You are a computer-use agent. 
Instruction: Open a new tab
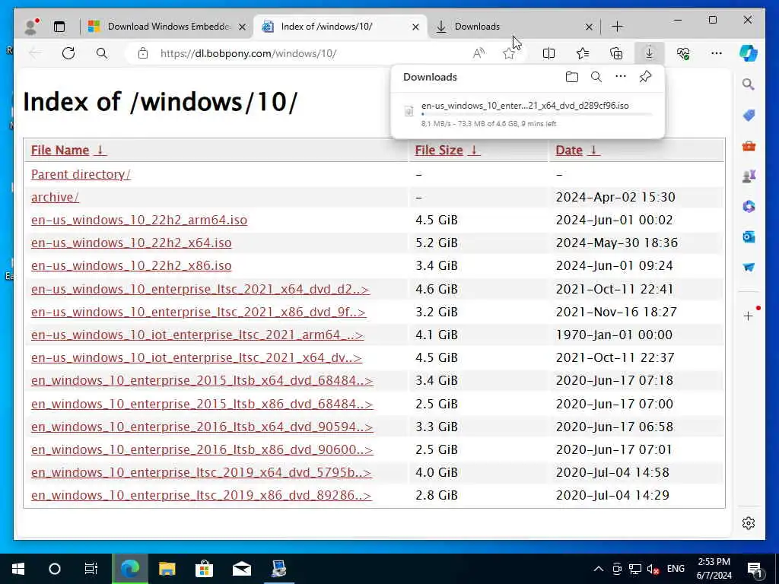[x=617, y=27]
